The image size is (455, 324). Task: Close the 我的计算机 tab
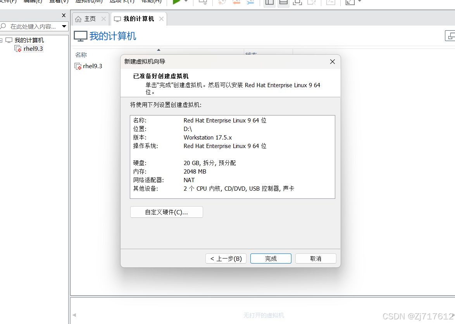(x=161, y=19)
